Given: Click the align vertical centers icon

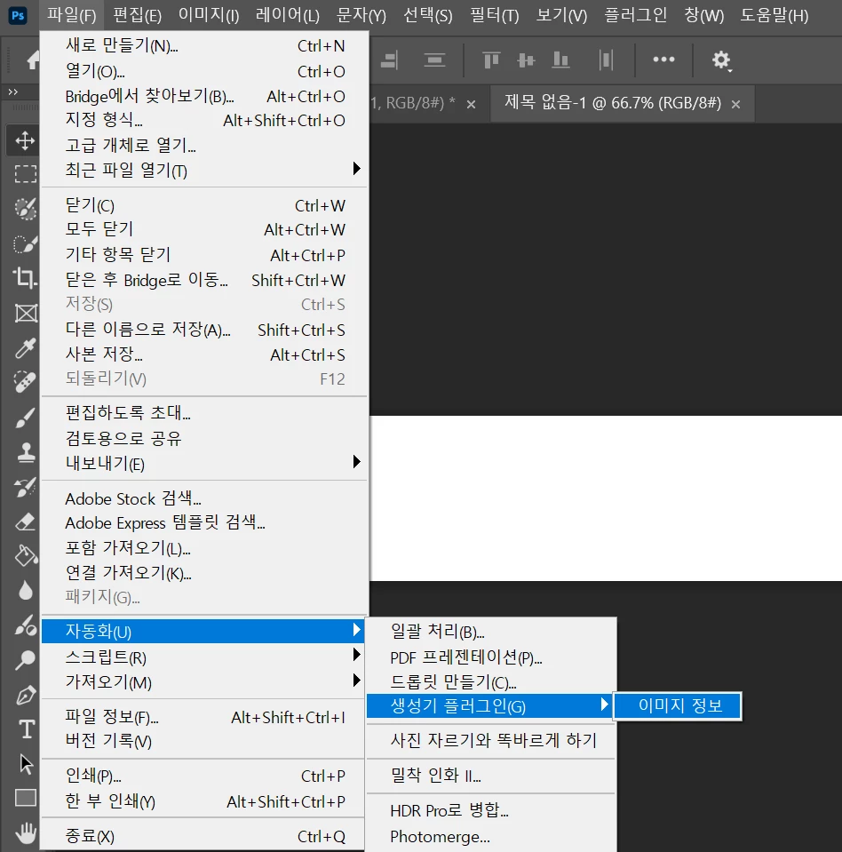Looking at the screenshot, I should 525,60.
